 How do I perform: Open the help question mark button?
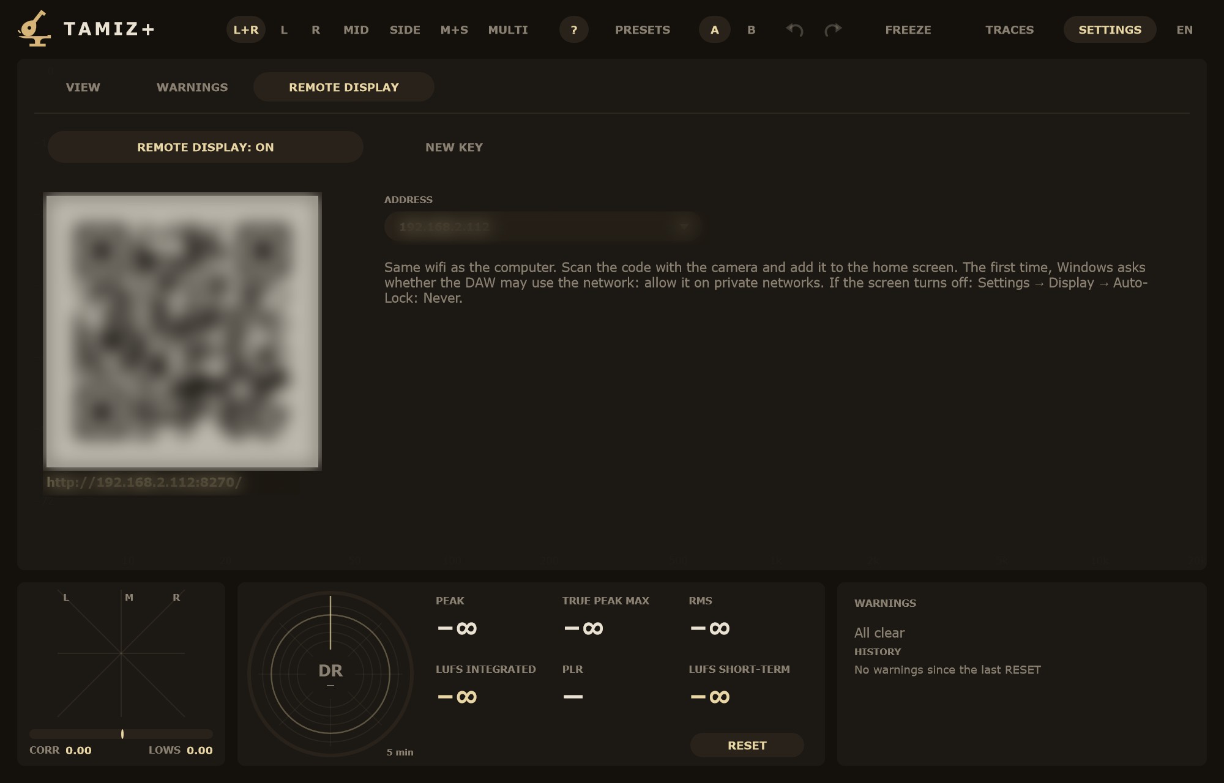[573, 29]
